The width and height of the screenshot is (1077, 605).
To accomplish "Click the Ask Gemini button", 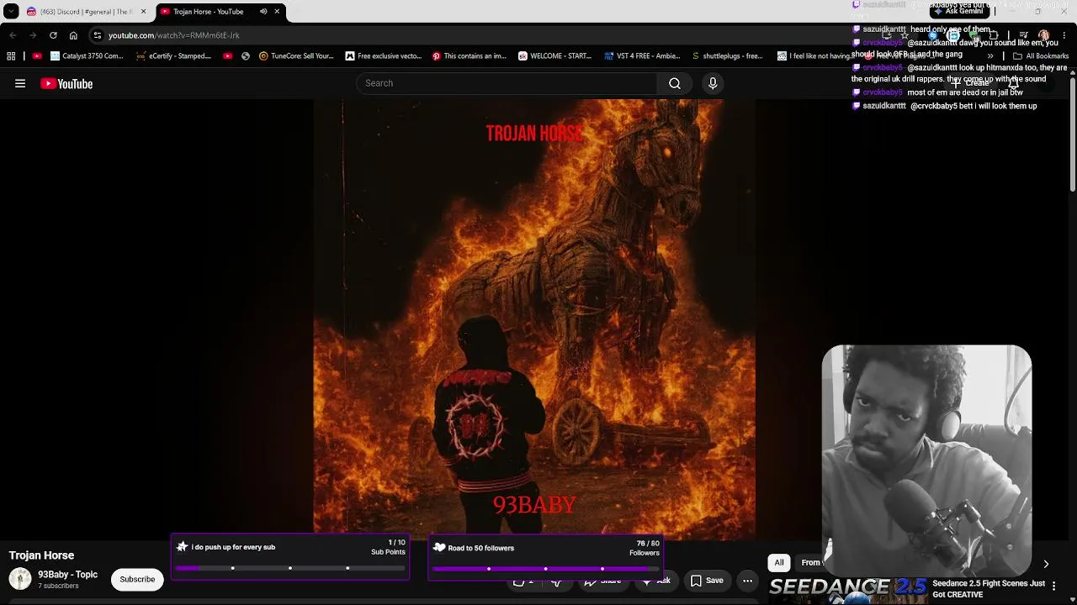I will point(959,11).
